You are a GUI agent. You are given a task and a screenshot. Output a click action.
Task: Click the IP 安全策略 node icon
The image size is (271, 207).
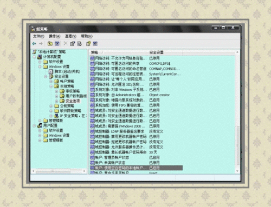click(56, 116)
